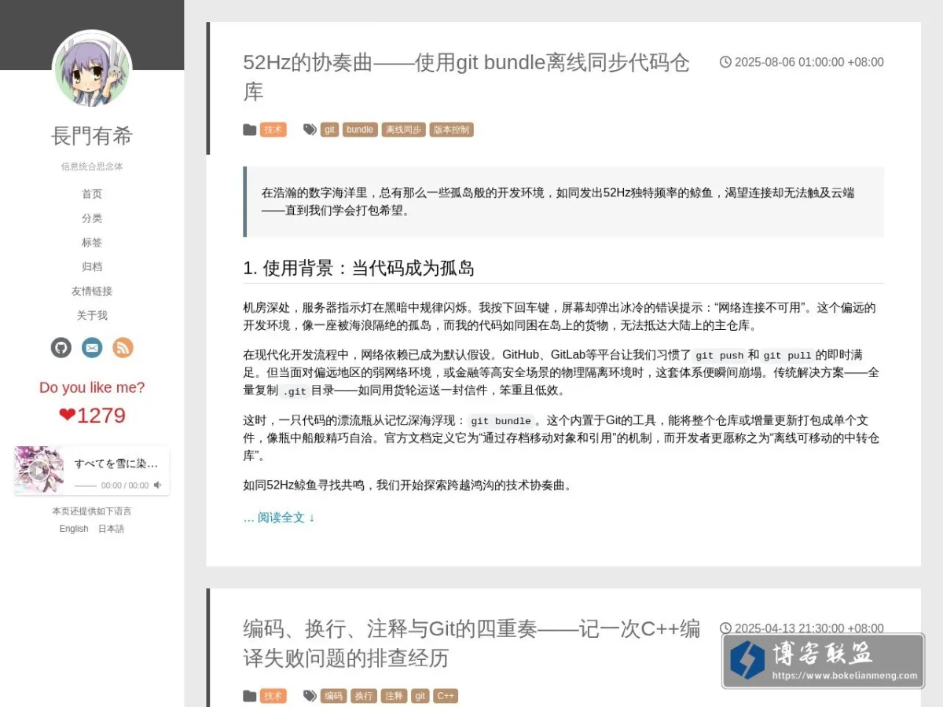Image resolution: width=943 pixels, height=707 pixels.
Task: Click the date 2025-08-06 01:00:00 +08:00
Action: click(809, 62)
